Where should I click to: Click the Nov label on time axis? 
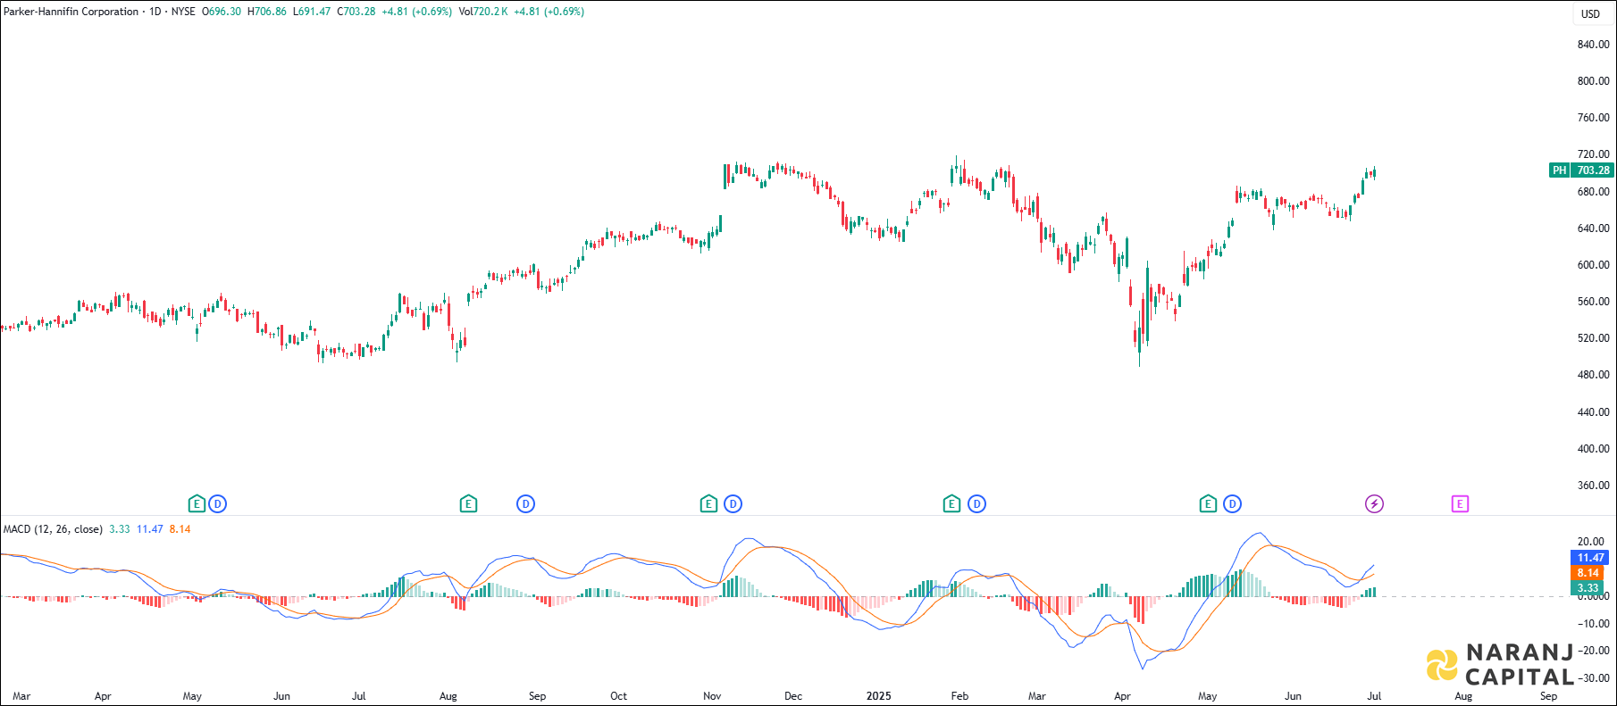pos(712,696)
